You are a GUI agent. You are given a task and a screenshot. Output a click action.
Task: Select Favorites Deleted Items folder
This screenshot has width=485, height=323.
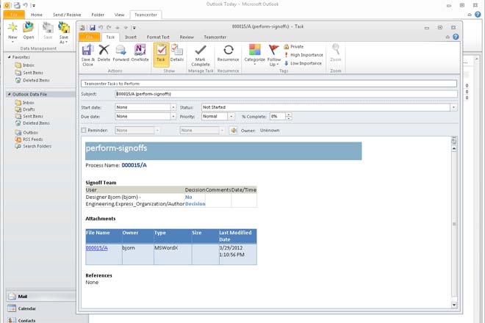pyautogui.click(x=32, y=80)
